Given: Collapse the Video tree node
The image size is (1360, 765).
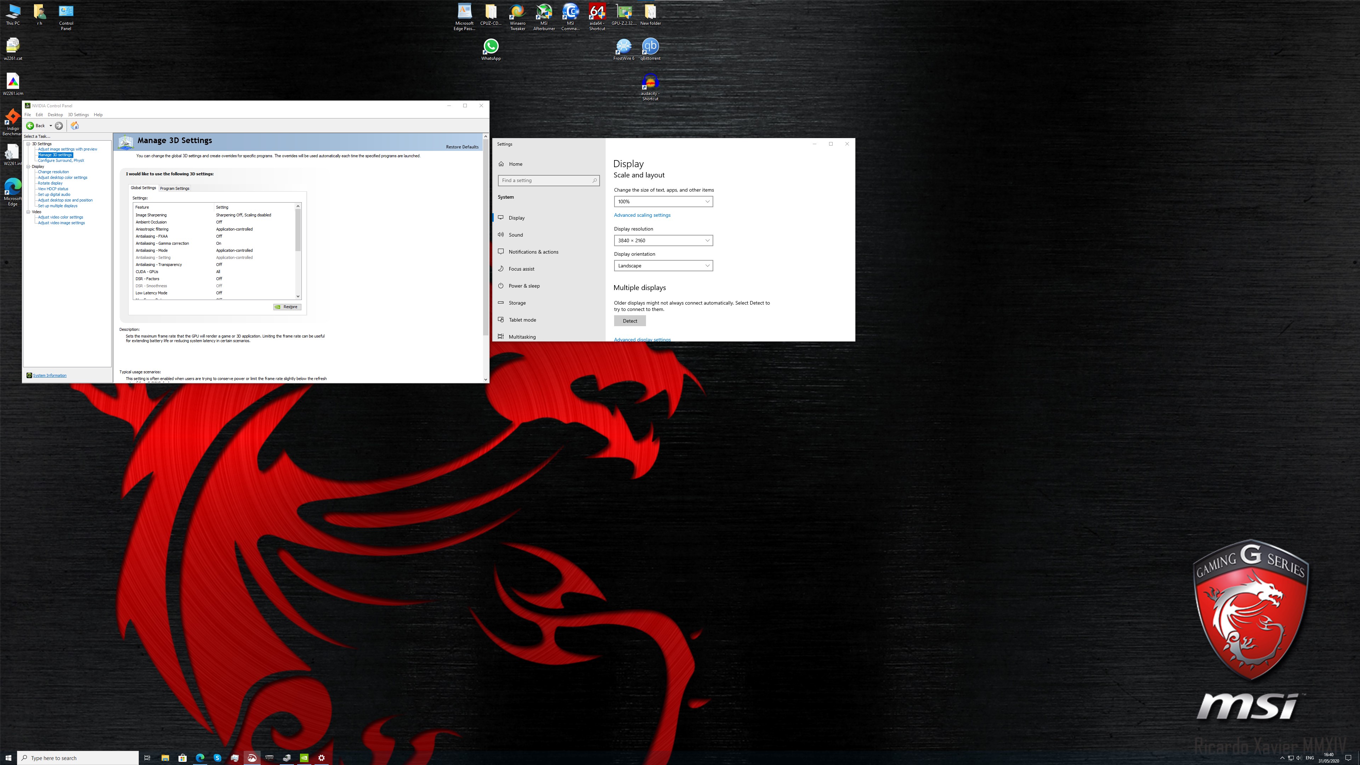Looking at the screenshot, I should 28,212.
